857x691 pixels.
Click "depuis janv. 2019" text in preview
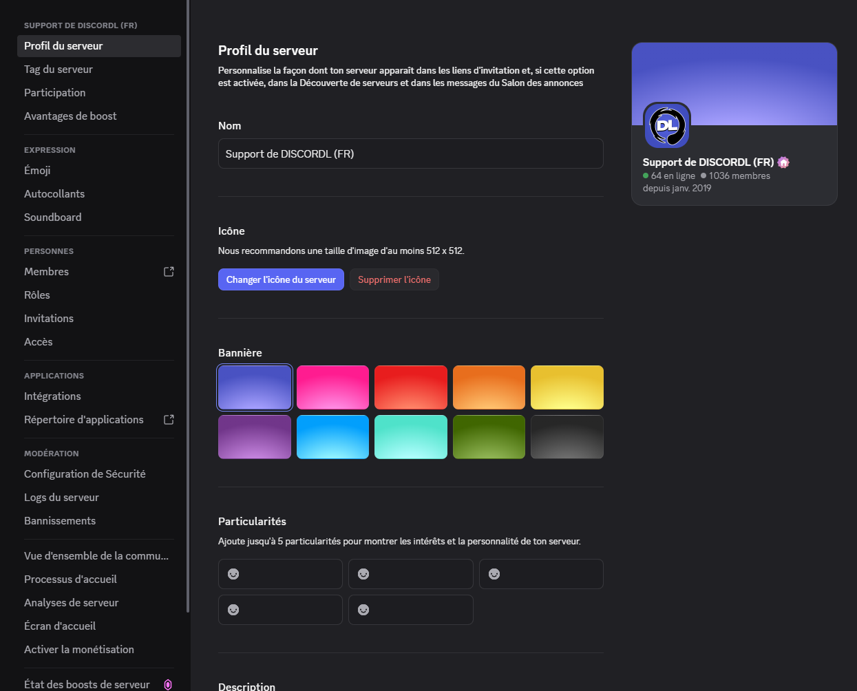677,188
